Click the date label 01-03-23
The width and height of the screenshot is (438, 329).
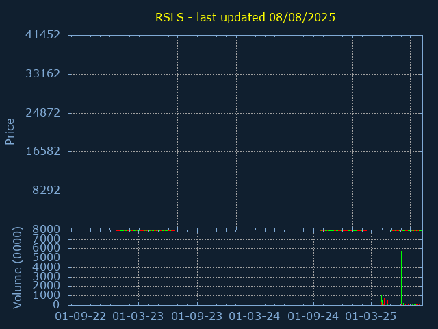pos(138,317)
